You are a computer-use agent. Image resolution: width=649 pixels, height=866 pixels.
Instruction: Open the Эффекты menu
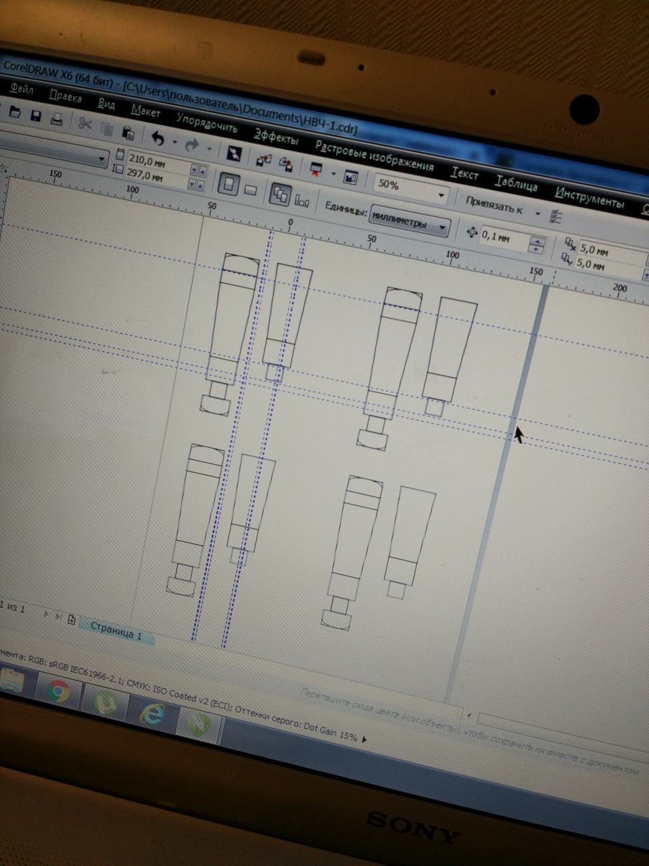click(276, 137)
